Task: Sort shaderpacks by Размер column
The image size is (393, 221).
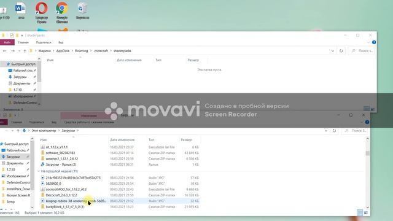Action: (193, 60)
